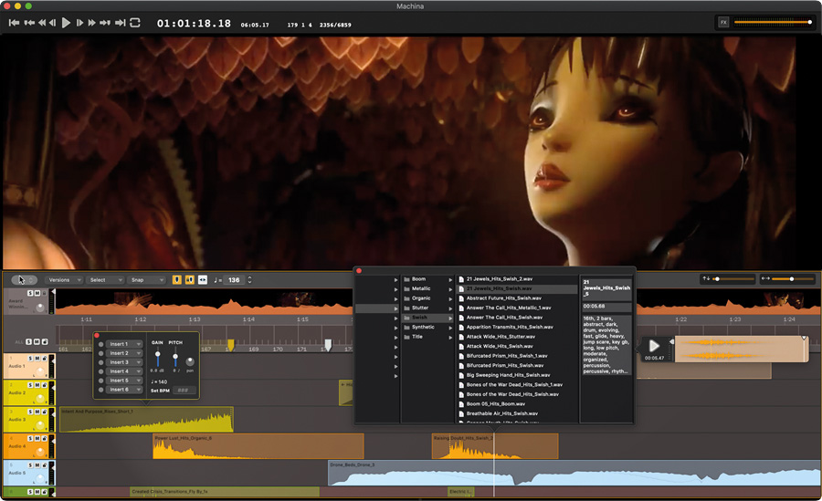
Task: Click the GAIN slider handle
Action: tap(157, 355)
